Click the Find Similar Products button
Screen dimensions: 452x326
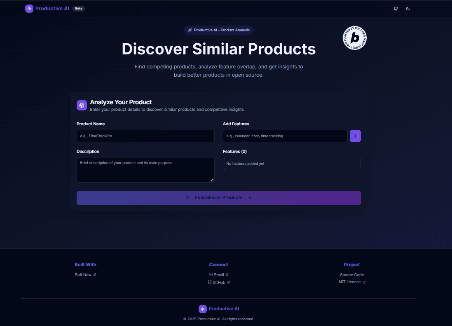tap(219, 198)
